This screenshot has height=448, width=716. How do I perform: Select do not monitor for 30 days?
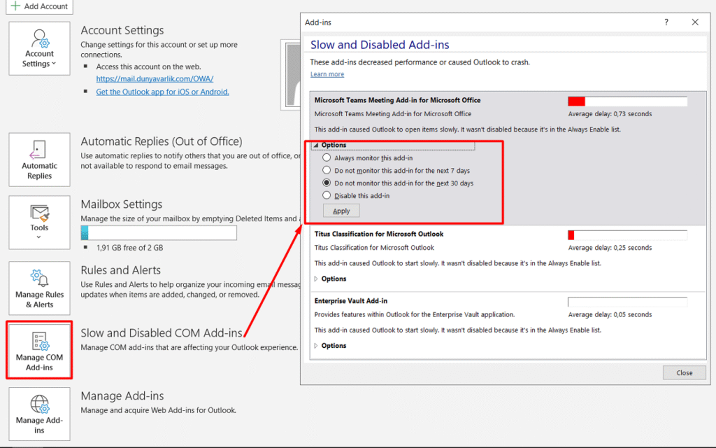click(x=327, y=183)
